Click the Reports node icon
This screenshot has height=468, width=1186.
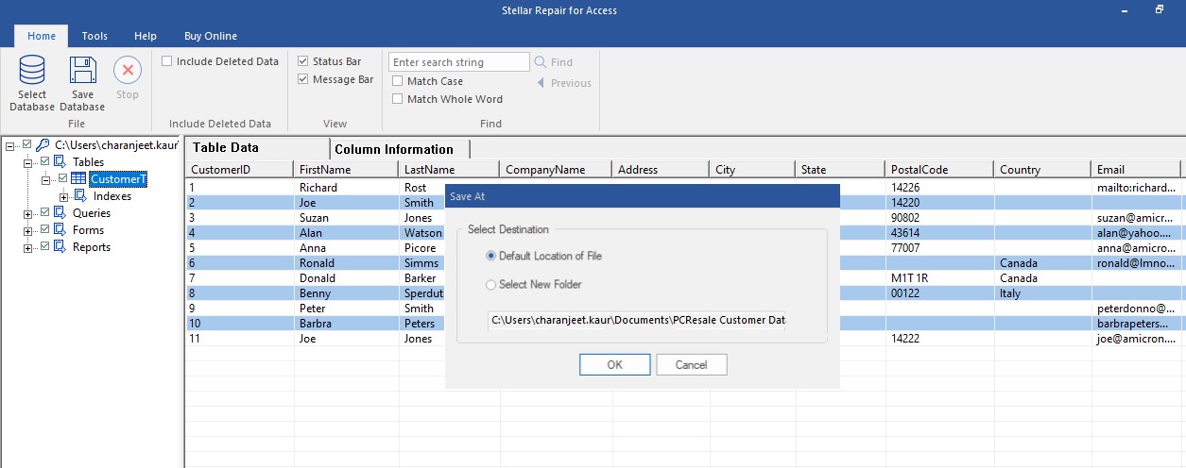click(x=60, y=247)
